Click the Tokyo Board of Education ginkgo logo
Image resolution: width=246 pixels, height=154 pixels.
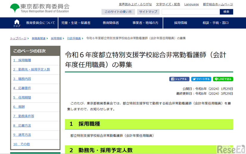coord(40,8)
